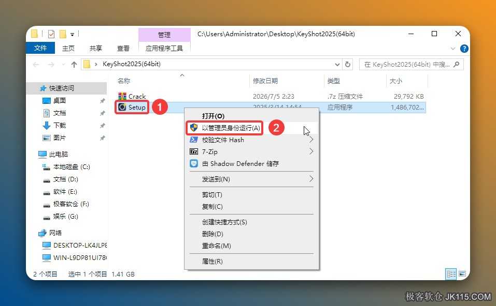496x306 pixels.
Task: Open 本地磁盘 (C:) drive
Action: 72,166
